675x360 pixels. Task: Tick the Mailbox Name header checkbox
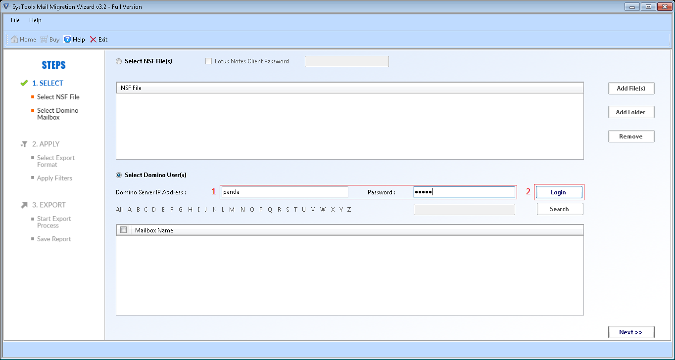(124, 230)
